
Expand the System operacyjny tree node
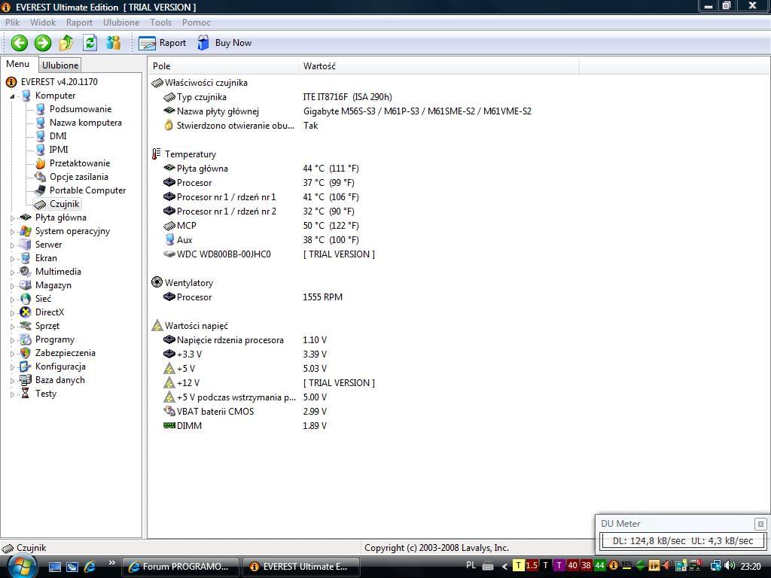tap(12, 232)
